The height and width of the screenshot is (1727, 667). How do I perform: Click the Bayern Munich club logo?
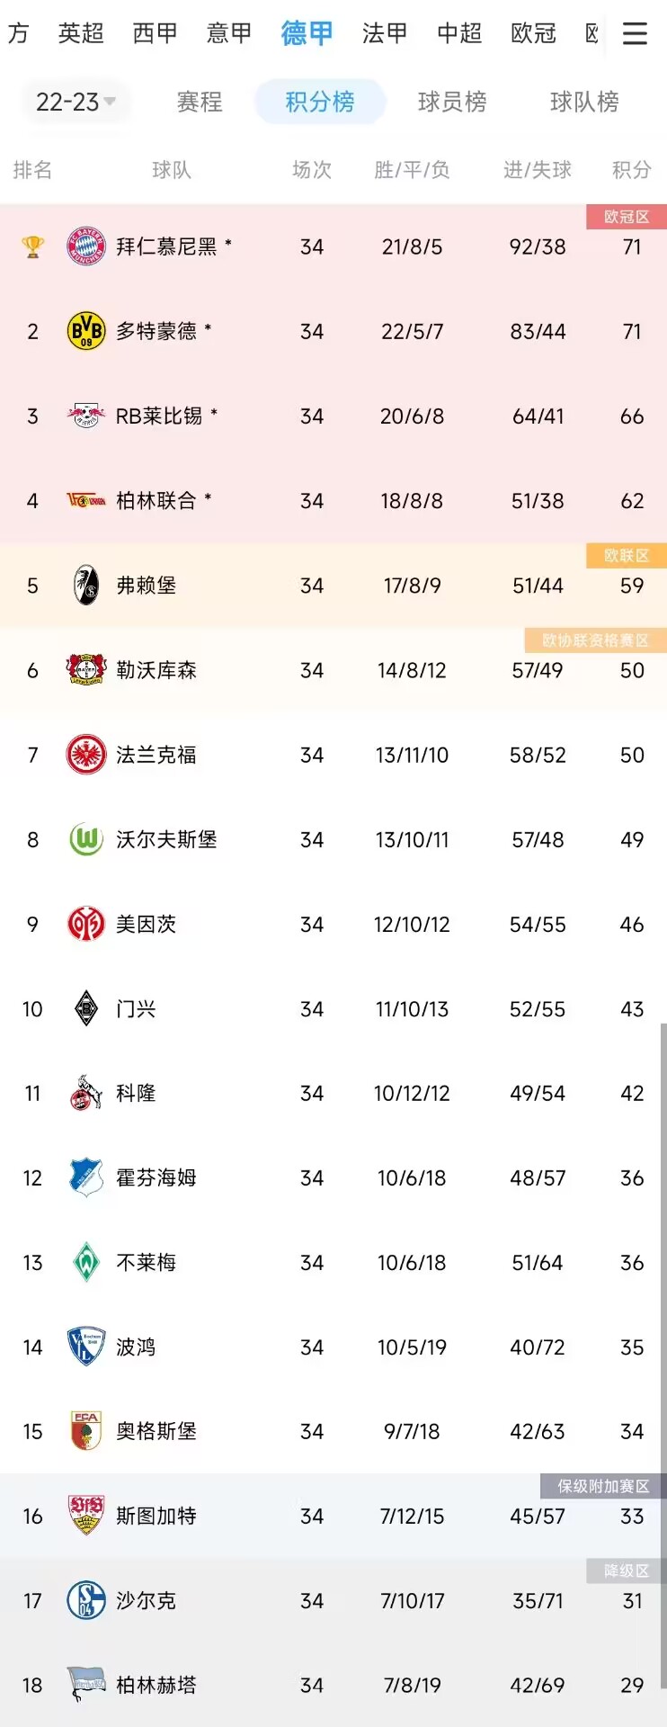pos(86,246)
